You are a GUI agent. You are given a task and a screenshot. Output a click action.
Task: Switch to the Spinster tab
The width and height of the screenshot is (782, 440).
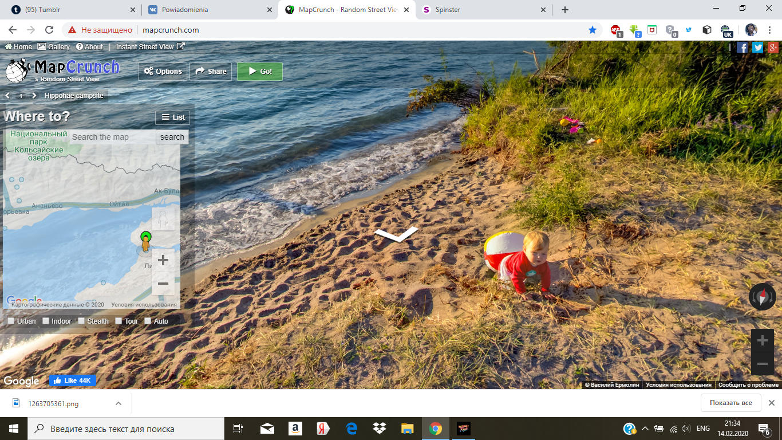pyautogui.click(x=484, y=10)
